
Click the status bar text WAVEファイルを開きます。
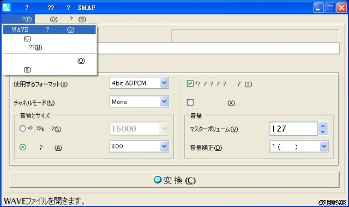tap(45, 201)
